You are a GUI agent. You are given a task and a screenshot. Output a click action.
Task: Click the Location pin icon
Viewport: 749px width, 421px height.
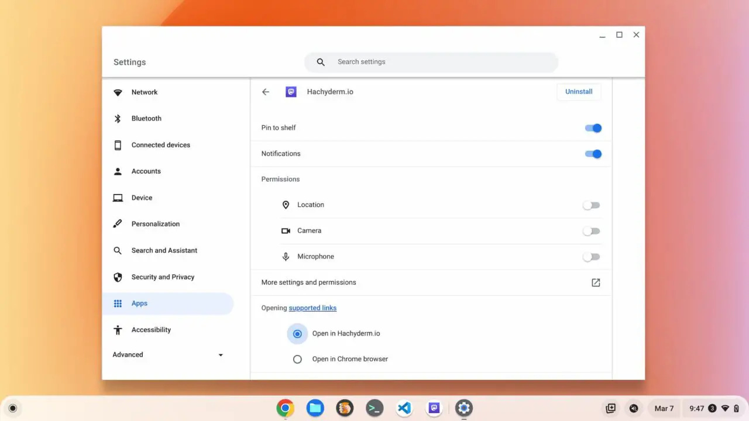point(286,205)
